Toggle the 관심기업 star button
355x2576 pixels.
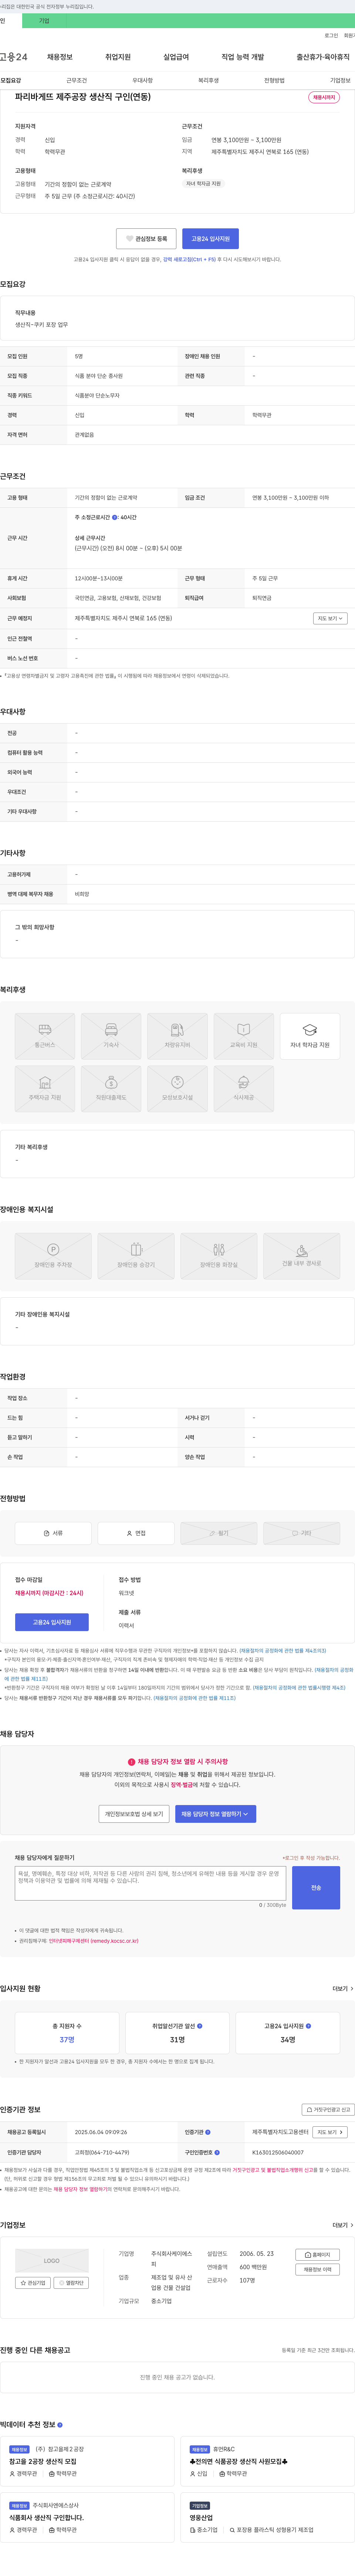(x=33, y=2283)
